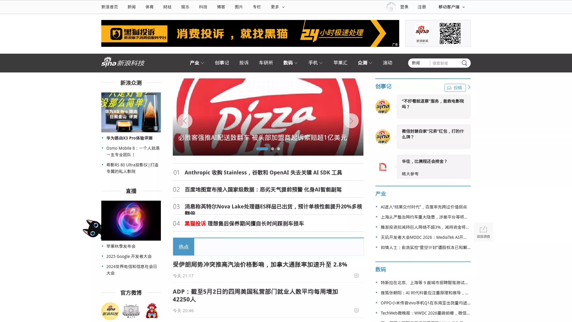Open comments icon for 今天 21:17 article
572x322 pixels.
point(356,276)
